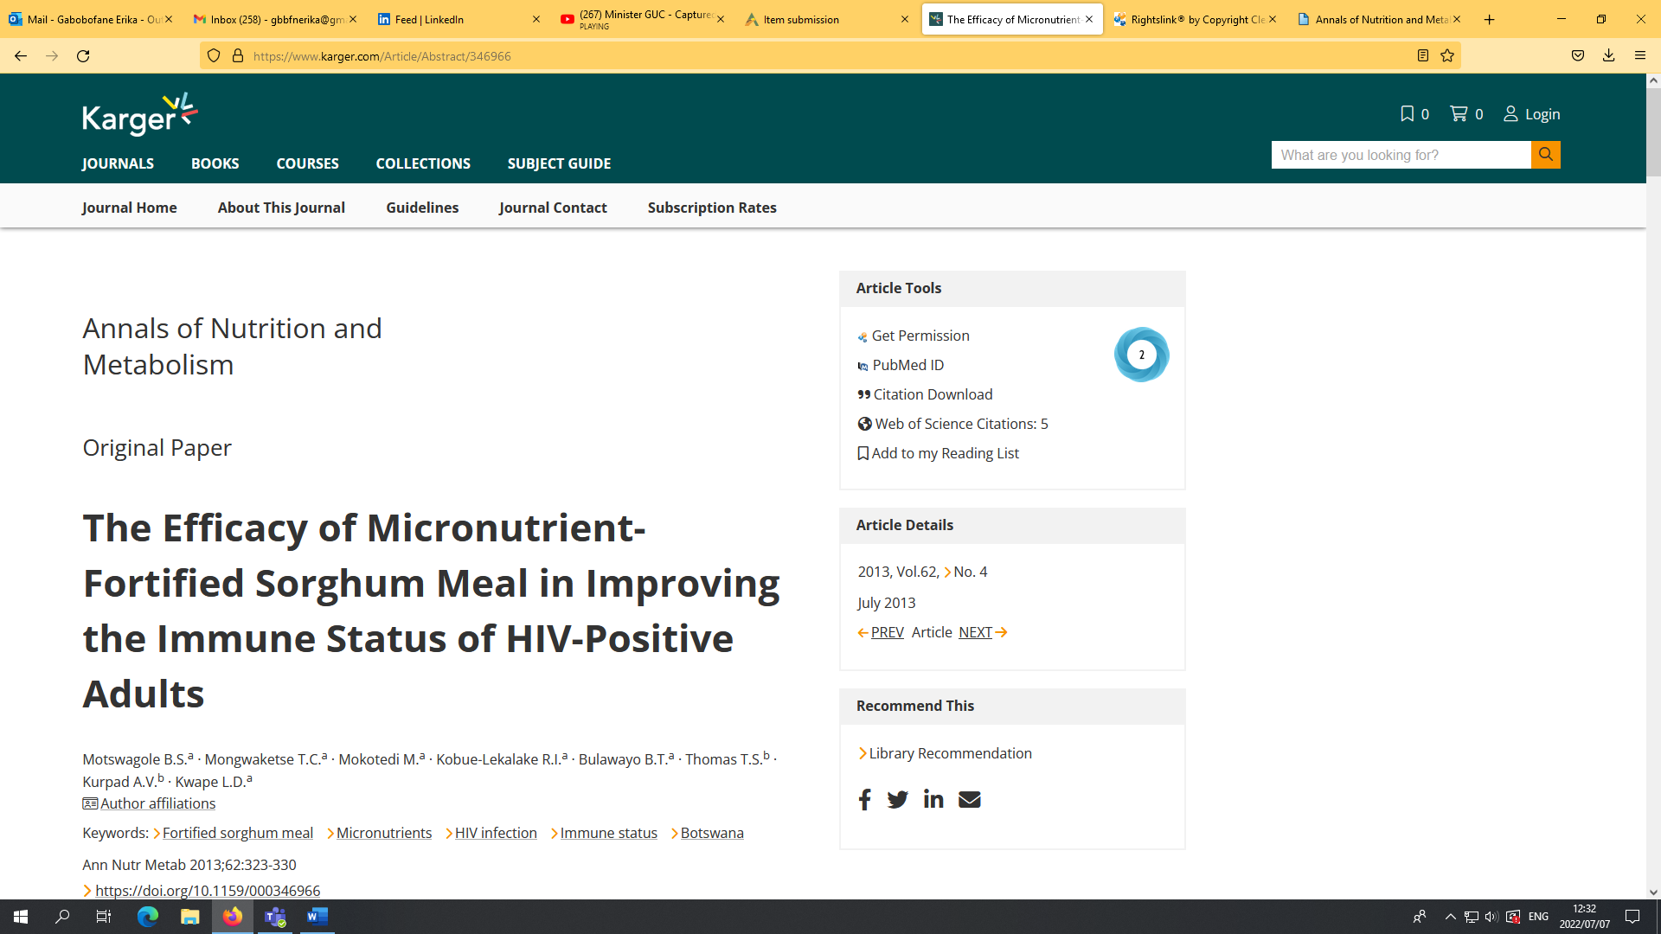Switch to the YouTube Minister GUC tab

point(643,19)
